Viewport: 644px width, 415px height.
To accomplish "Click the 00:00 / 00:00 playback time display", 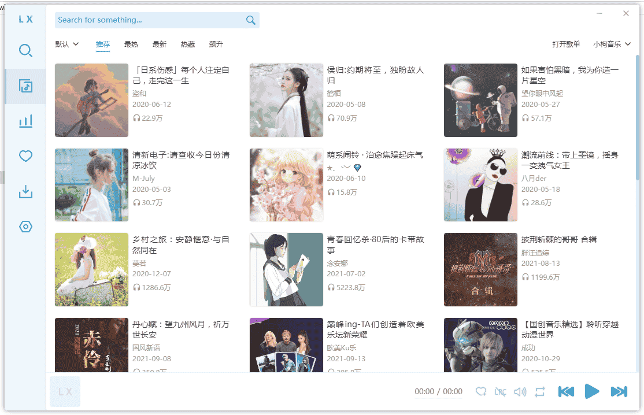I will click(438, 392).
